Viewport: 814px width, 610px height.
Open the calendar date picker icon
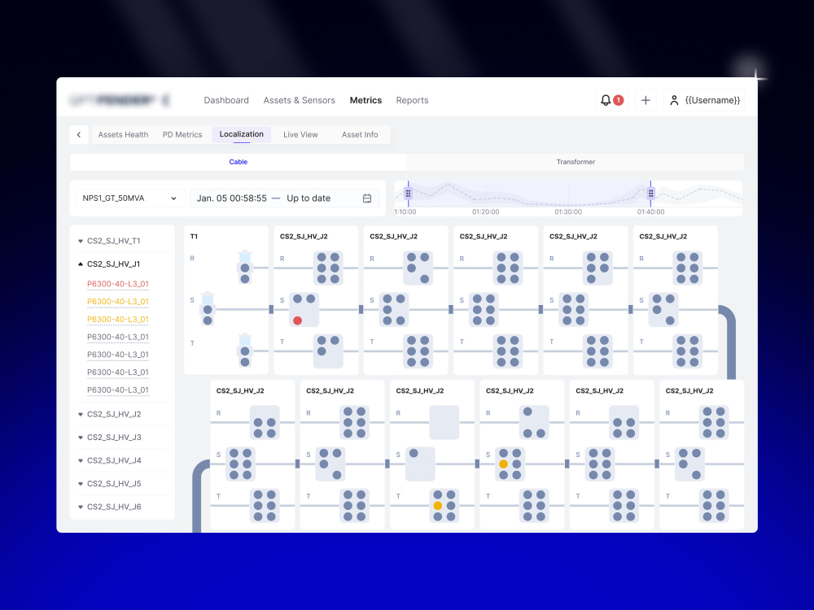367,198
